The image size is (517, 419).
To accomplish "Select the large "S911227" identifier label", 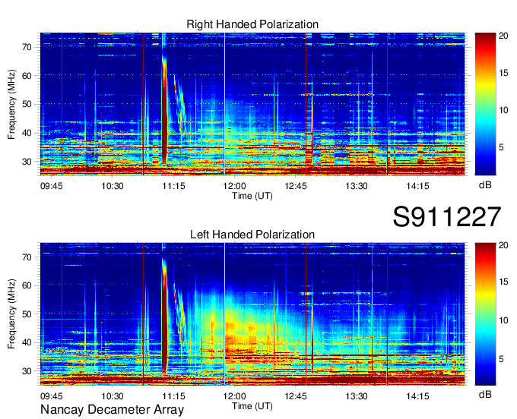I will (447, 216).
